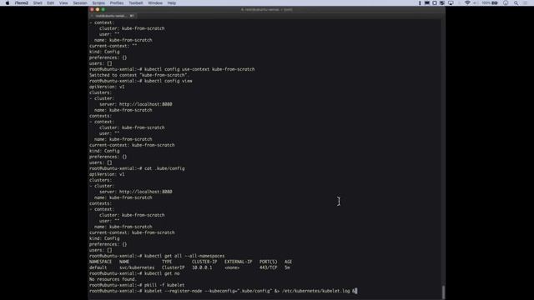
Task: Click the '10.0.0.1' cluster IP value
Action: (202, 267)
